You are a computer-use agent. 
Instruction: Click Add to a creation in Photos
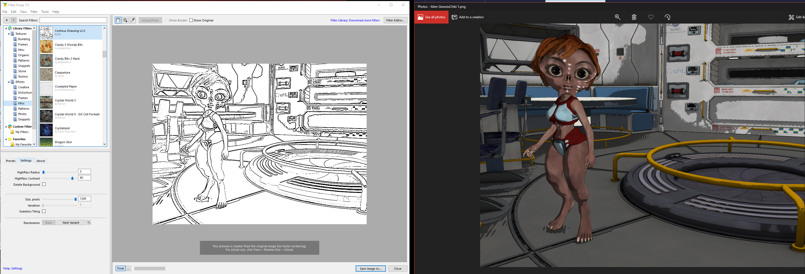[x=468, y=17]
